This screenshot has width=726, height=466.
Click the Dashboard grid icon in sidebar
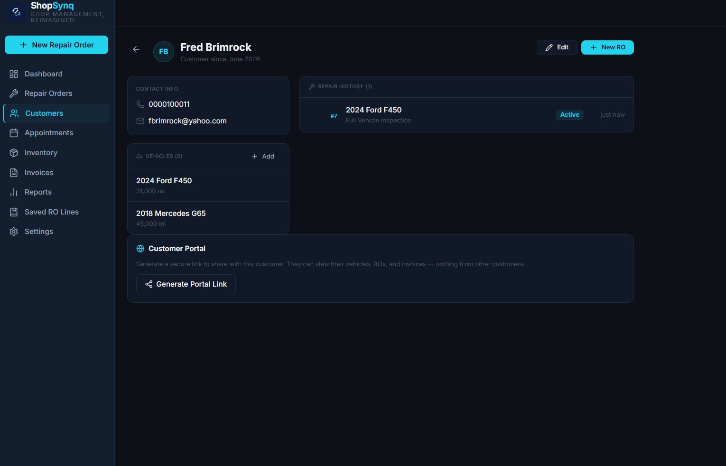coord(14,74)
